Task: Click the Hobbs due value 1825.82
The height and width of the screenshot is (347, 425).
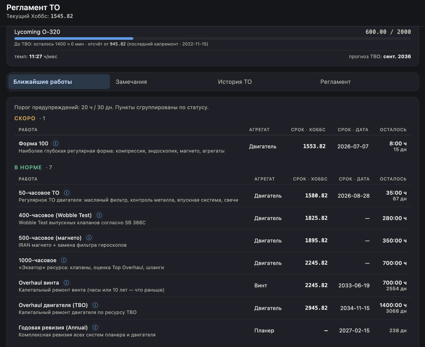Action: click(x=316, y=218)
